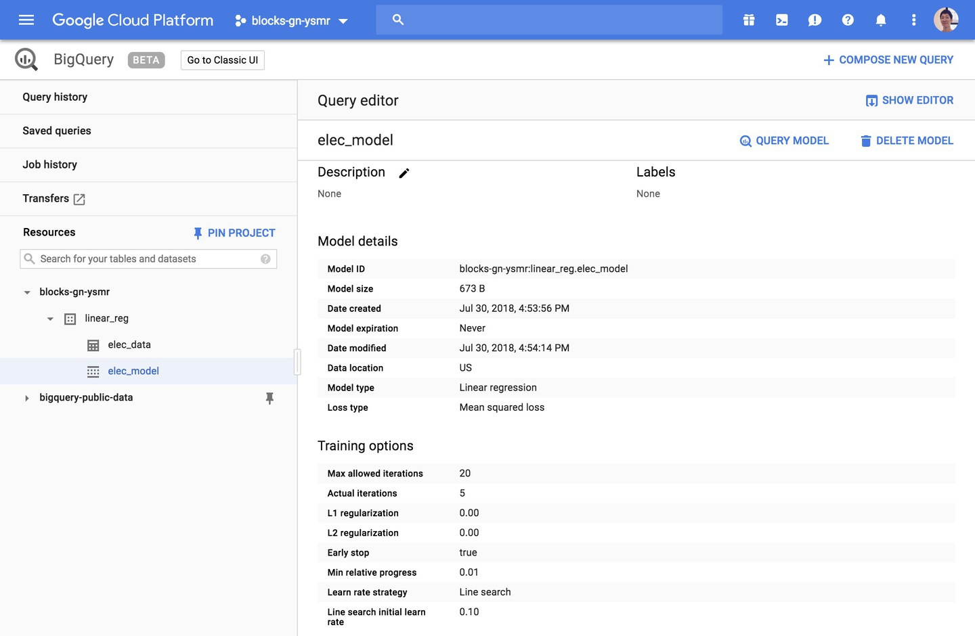Open the elec_data table
The width and height of the screenshot is (975, 636).
129,344
